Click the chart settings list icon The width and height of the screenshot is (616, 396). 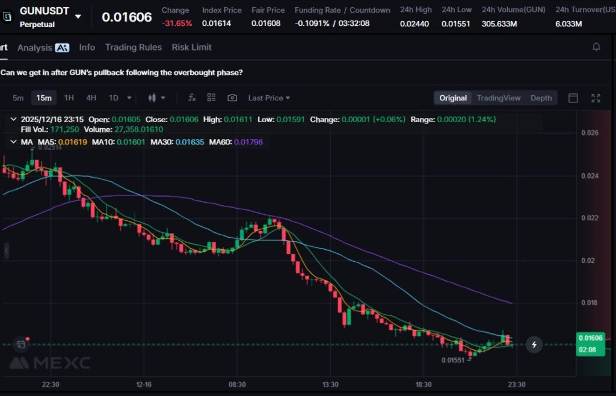pos(212,97)
